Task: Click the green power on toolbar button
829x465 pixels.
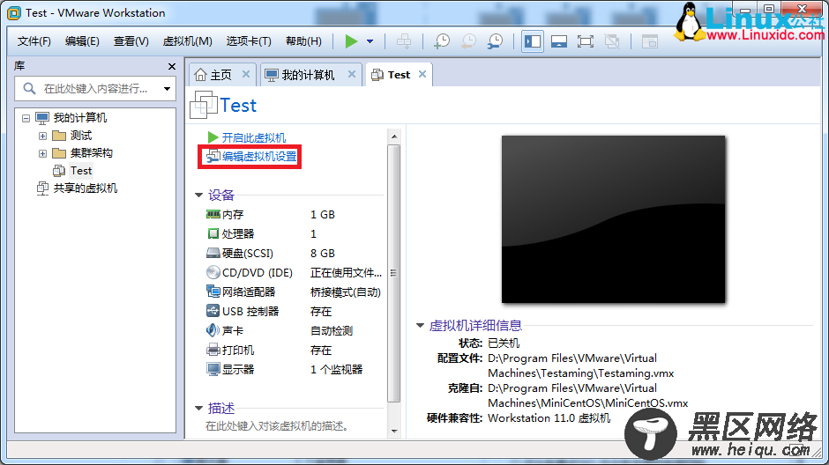Action: tap(351, 41)
